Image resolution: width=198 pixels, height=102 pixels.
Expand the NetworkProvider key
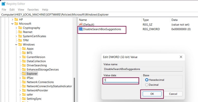[x=20, y=90]
